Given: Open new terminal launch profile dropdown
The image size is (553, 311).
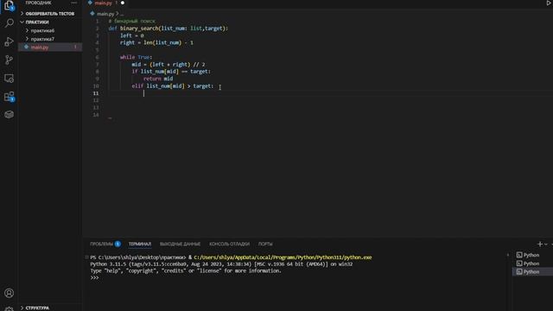Looking at the screenshot, I should click(545, 244).
